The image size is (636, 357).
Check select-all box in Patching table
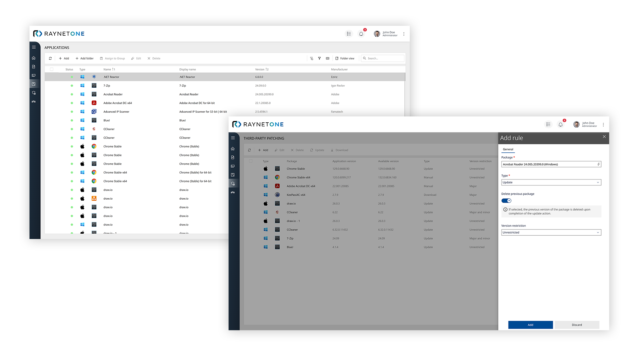pos(251,161)
